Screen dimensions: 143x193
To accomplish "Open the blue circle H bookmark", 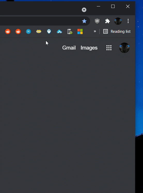I will pos(28,31).
